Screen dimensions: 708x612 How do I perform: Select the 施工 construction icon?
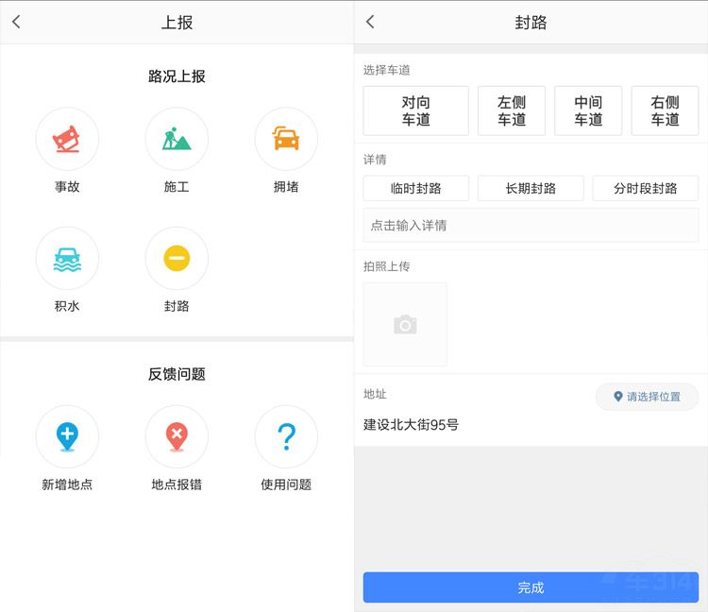tap(177, 140)
